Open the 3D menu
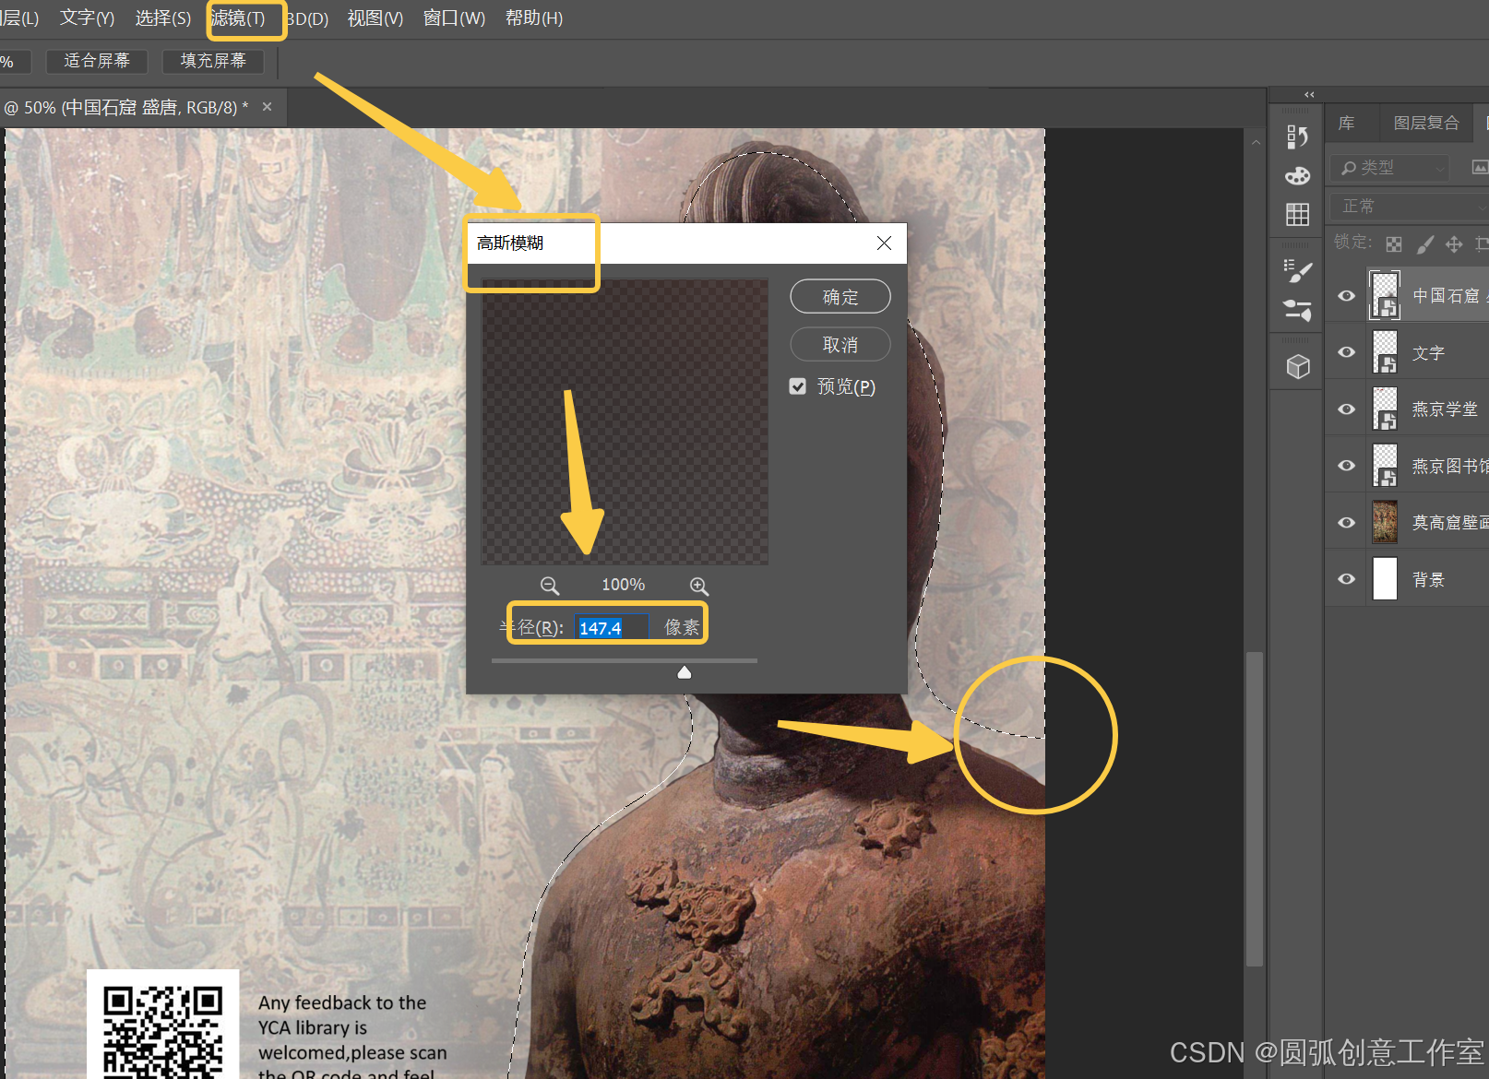The height and width of the screenshot is (1079, 1489). pos(307,18)
